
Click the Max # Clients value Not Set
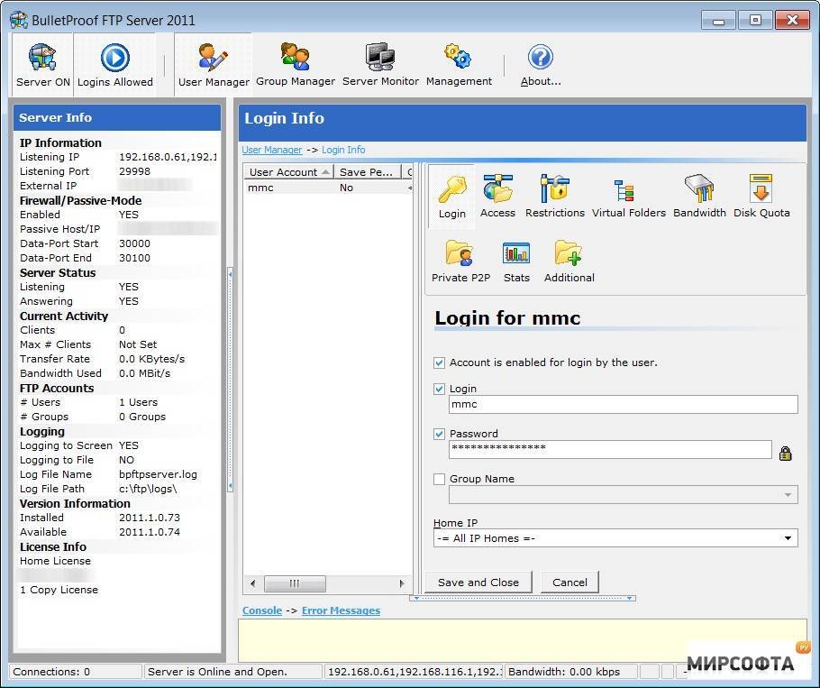coord(138,344)
